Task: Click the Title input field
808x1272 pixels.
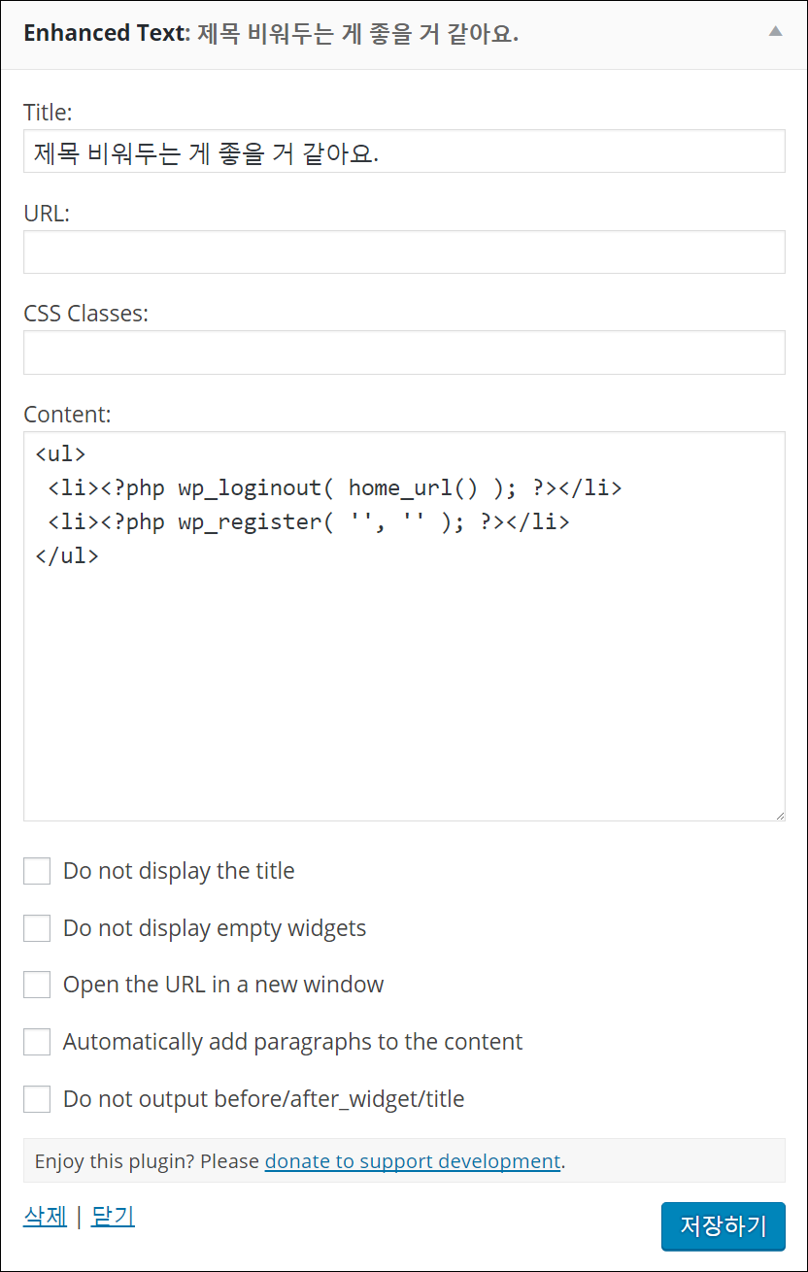Action: tap(404, 151)
